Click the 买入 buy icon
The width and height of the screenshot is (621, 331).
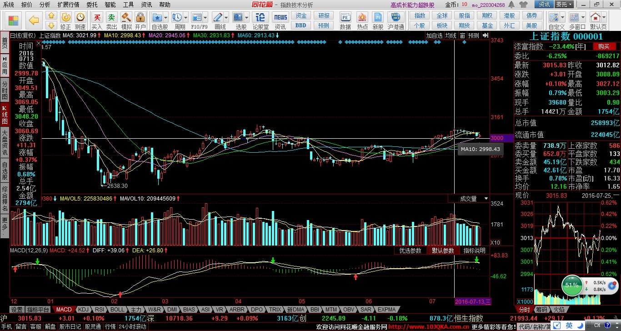click(96, 18)
